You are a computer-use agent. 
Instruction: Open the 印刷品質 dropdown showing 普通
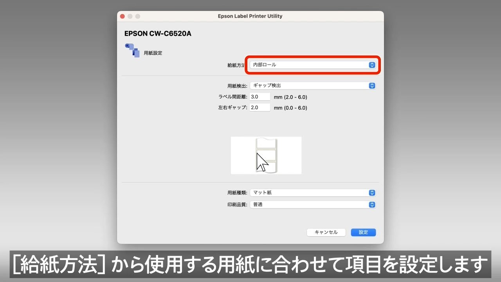[x=313, y=204]
